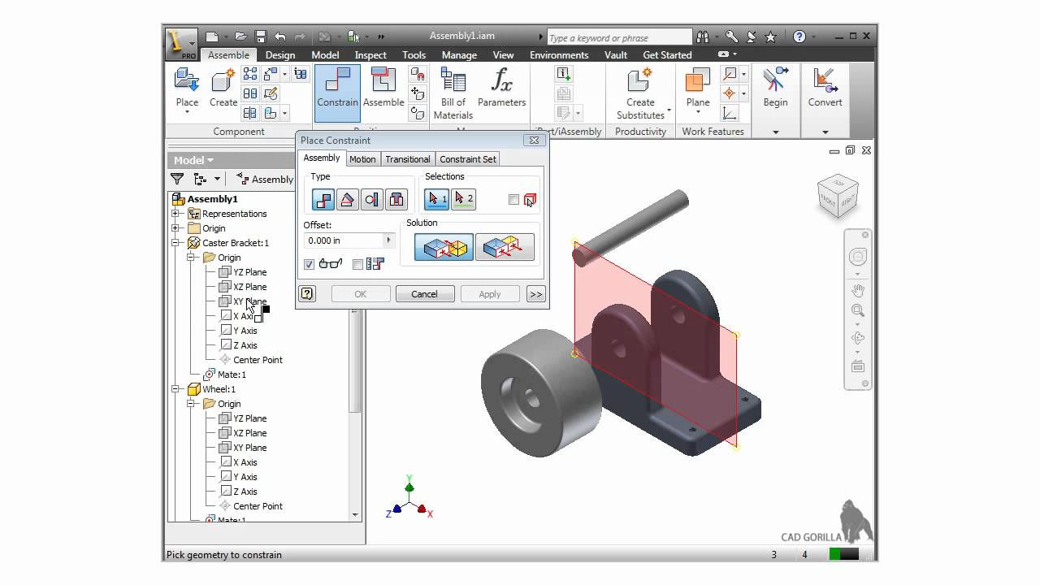Uncheck the Show Preview glasses checkbox

click(309, 264)
